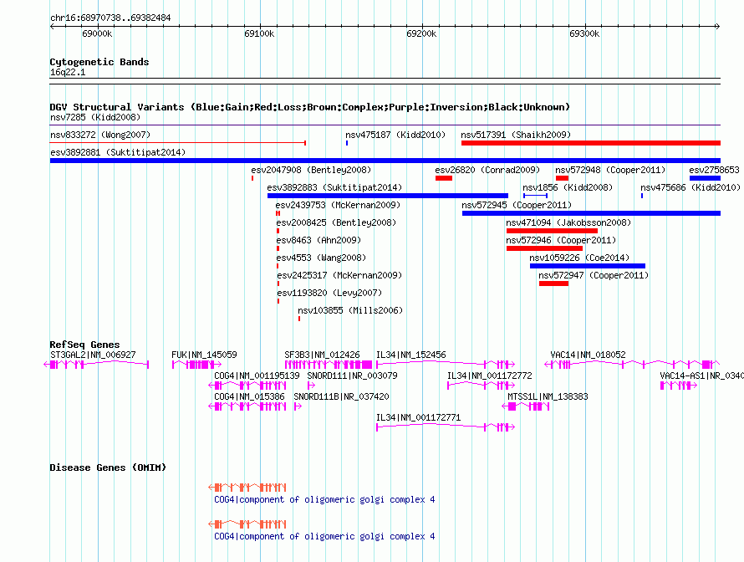Click the blue nsv572945 gain bar
The image size is (744, 562).
click(x=591, y=213)
